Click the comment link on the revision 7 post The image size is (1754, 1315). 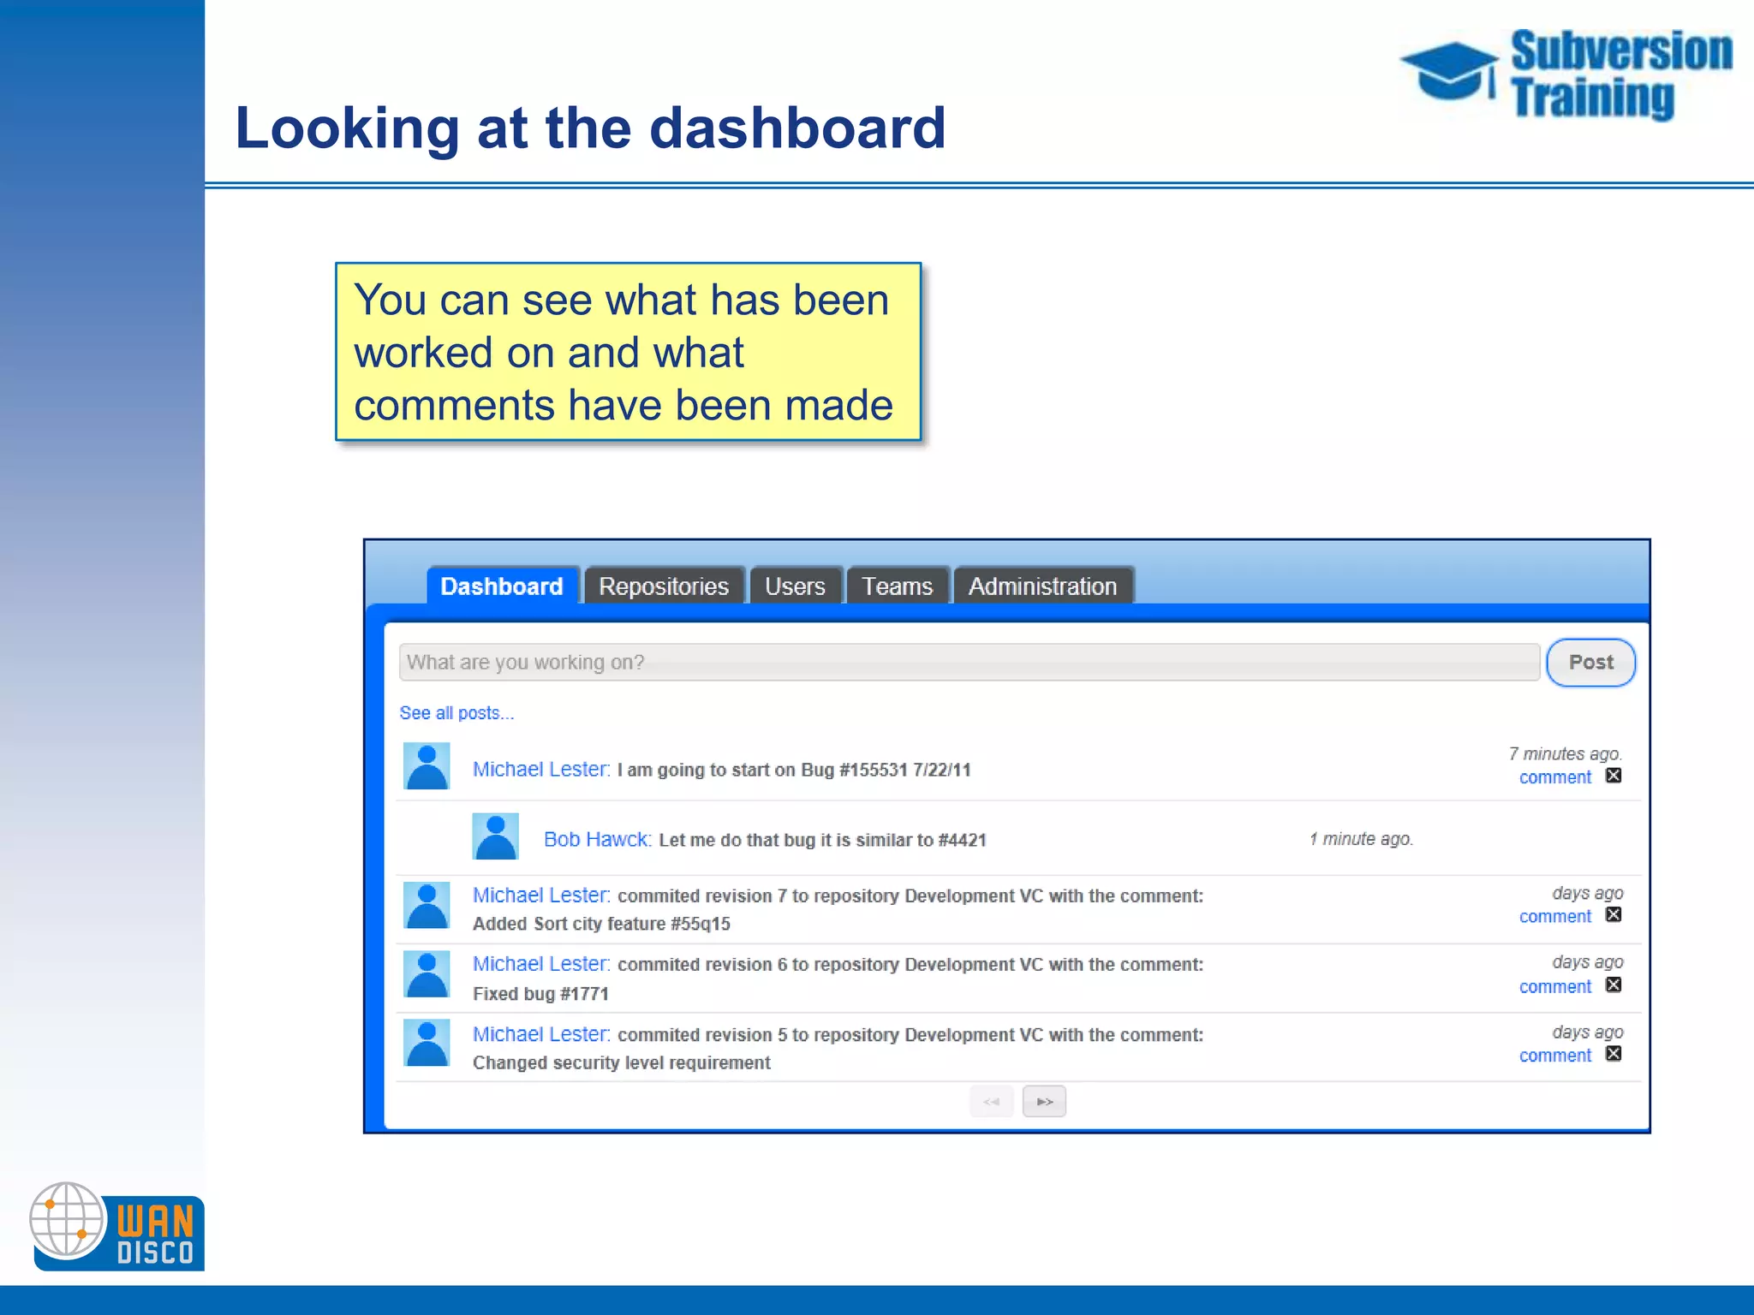[1554, 916]
